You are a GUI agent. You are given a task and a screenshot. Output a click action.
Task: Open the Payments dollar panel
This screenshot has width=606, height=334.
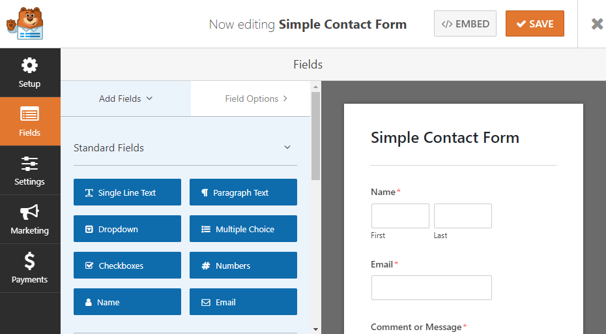(30, 268)
